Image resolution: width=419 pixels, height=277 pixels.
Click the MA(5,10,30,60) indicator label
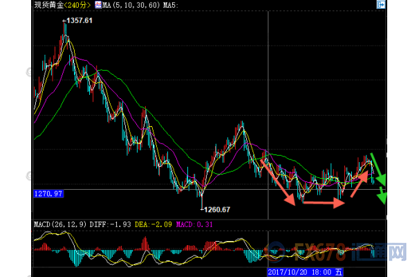131,5
